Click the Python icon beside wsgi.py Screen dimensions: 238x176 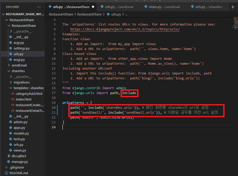(11, 60)
